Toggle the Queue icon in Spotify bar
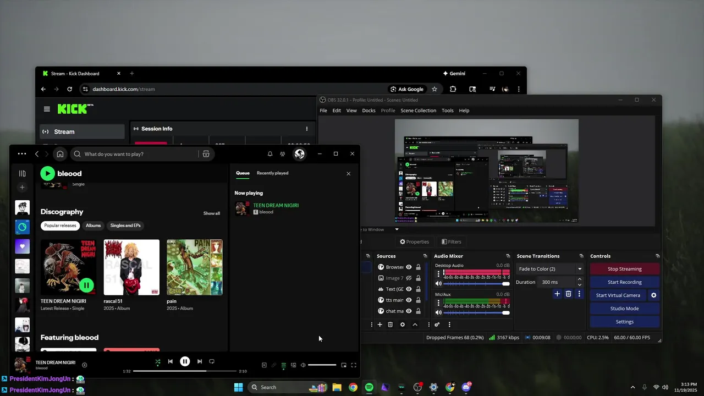Viewport: 704px width, 396px height. click(284, 365)
